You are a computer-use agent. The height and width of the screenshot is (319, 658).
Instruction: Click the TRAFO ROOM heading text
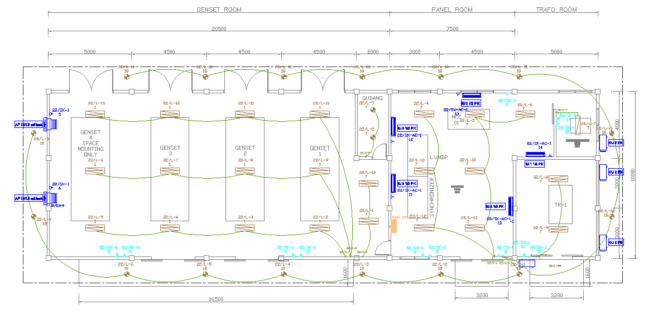coord(556,9)
